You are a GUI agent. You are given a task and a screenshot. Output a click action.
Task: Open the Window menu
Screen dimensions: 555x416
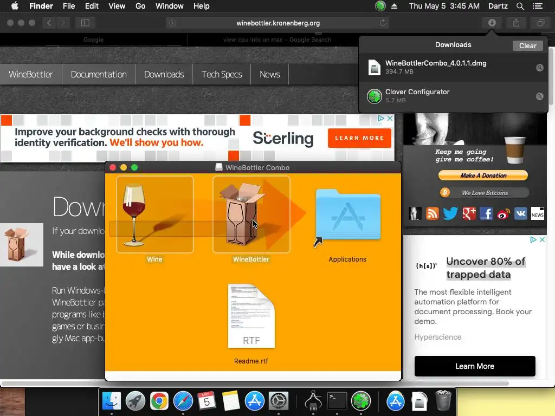170,6
